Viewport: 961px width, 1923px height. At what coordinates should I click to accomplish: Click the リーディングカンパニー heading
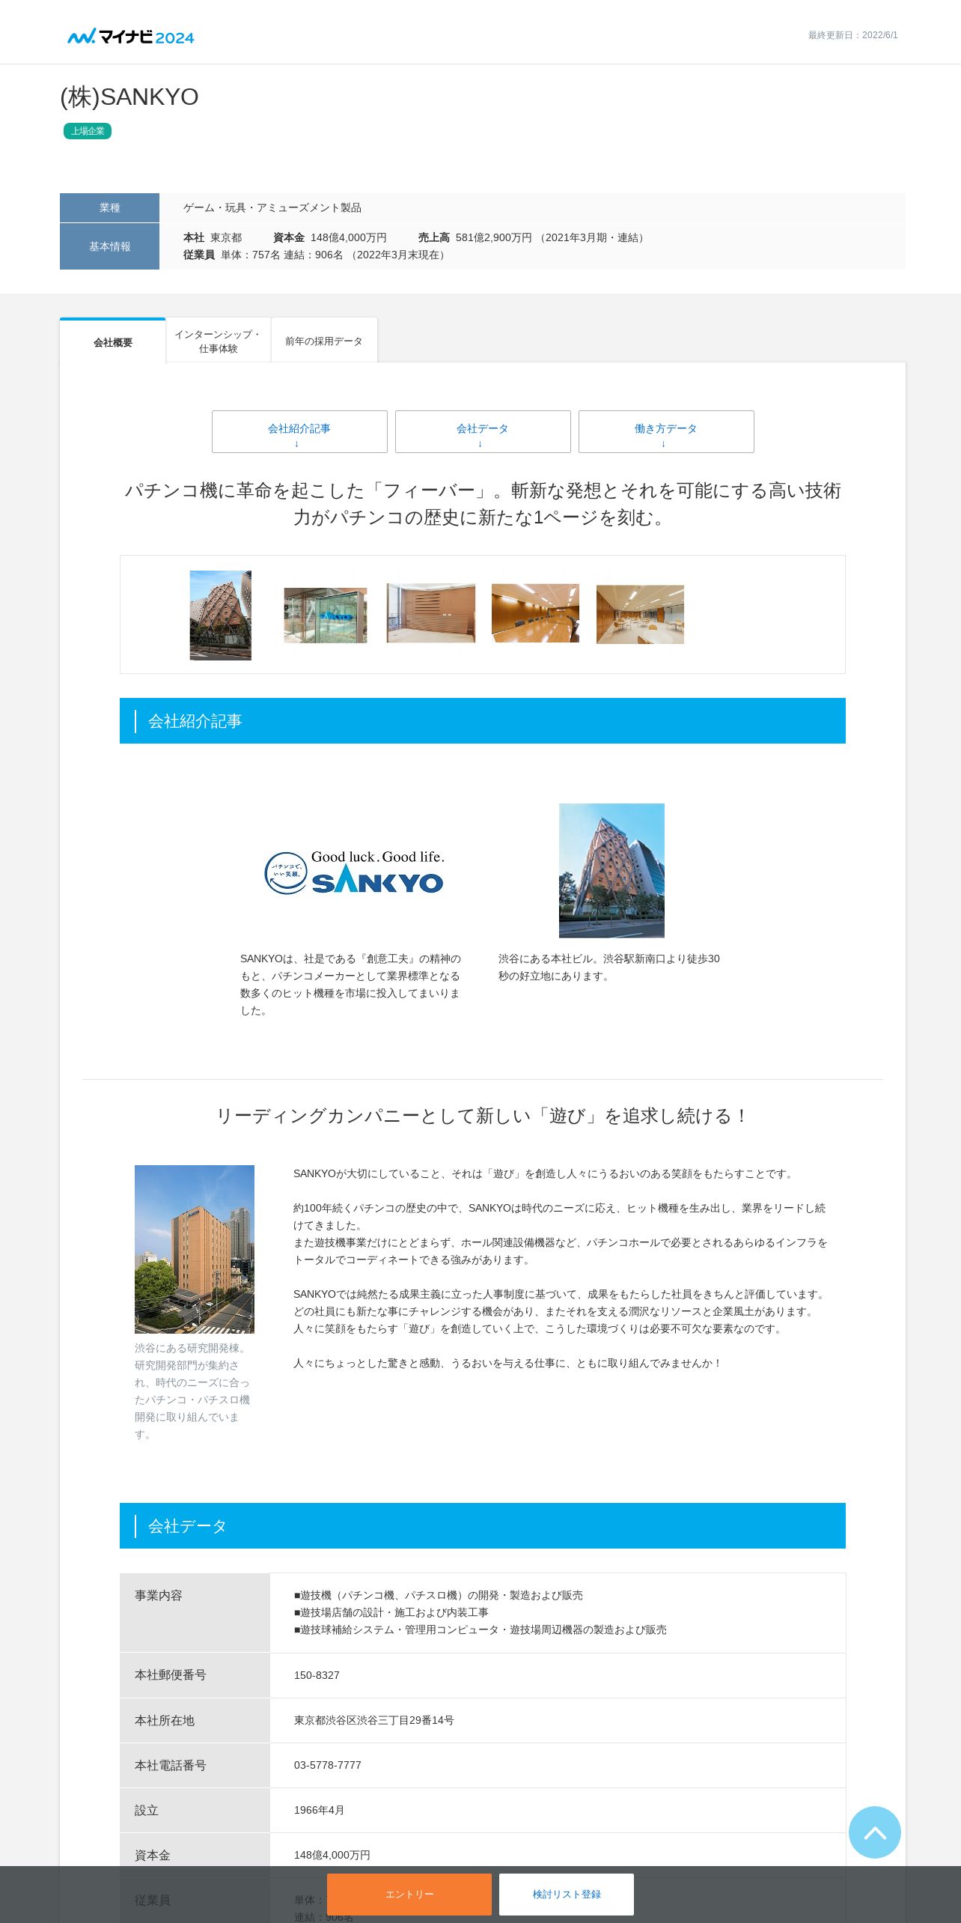(x=483, y=1116)
